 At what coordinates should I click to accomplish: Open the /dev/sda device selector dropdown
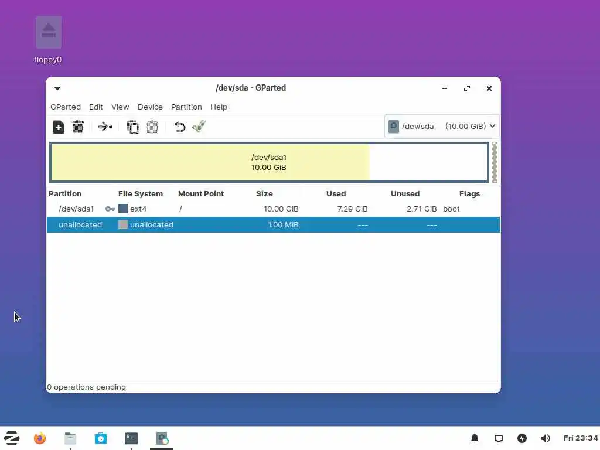(x=442, y=127)
